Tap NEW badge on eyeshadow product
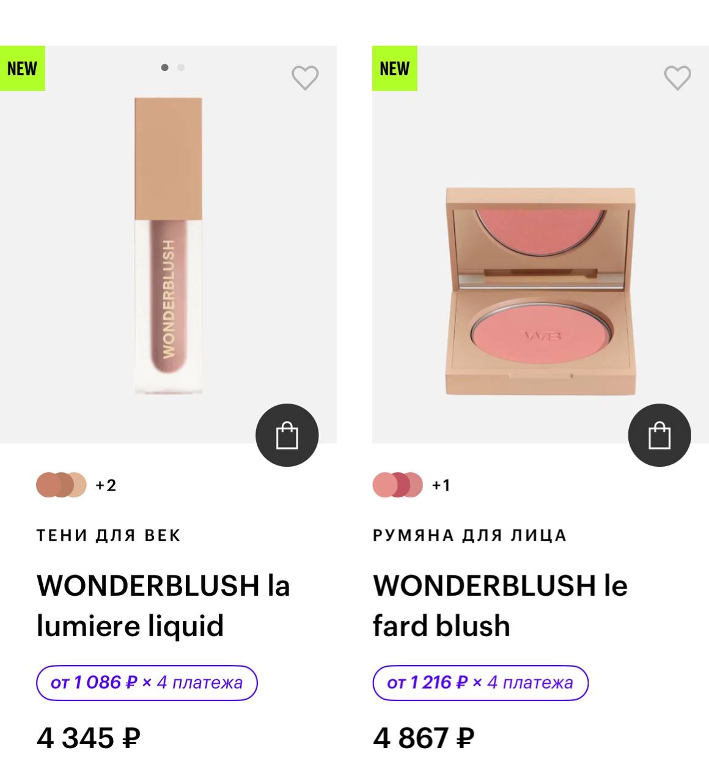The width and height of the screenshot is (709, 783). click(23, 69)
